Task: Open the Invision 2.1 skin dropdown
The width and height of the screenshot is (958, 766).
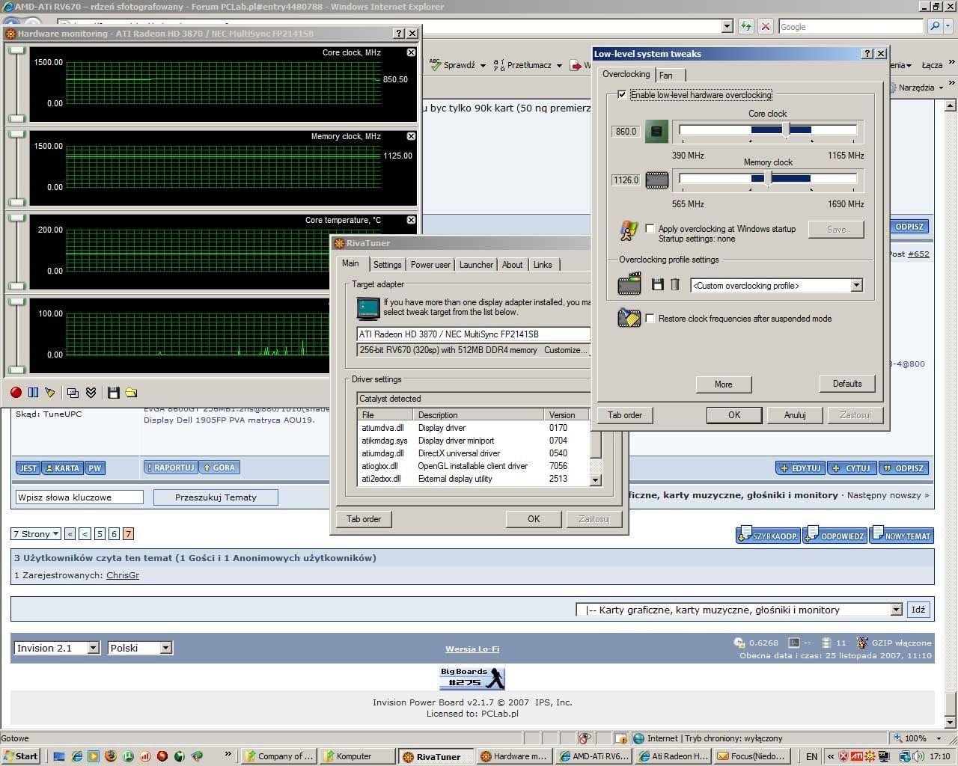Action: click(x=57, y=649)
